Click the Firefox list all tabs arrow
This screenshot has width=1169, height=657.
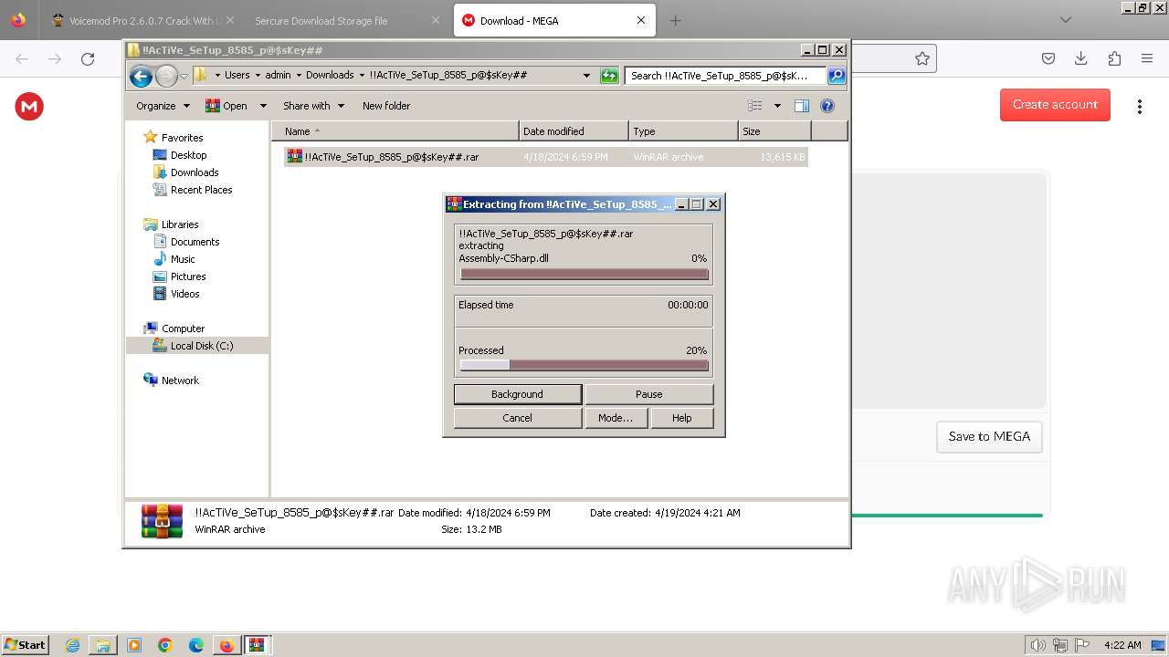coord(1065,20)
